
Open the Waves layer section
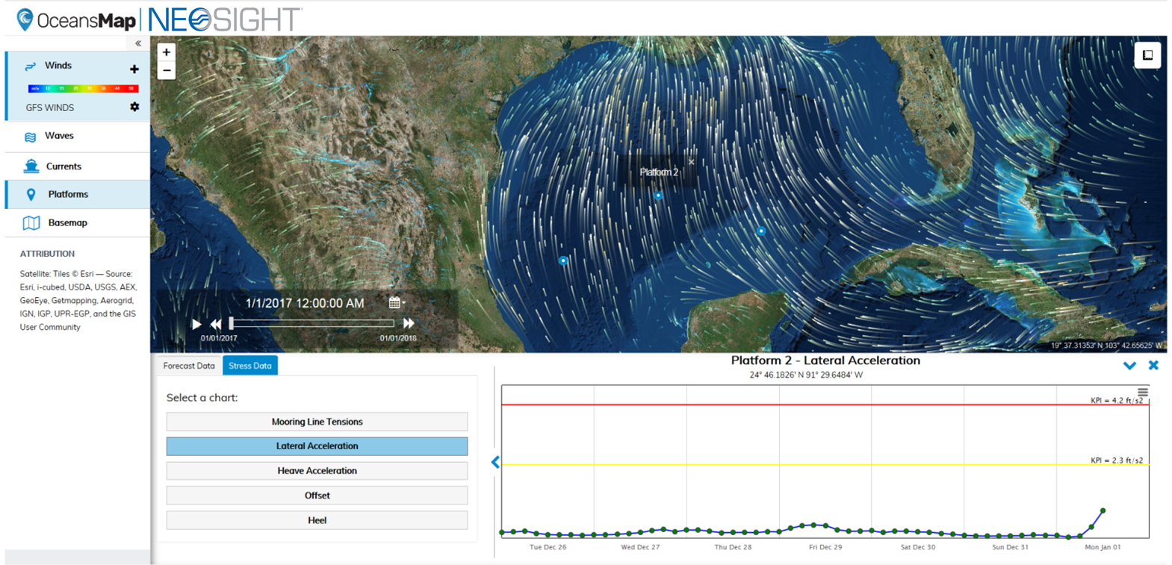point(77,137)
